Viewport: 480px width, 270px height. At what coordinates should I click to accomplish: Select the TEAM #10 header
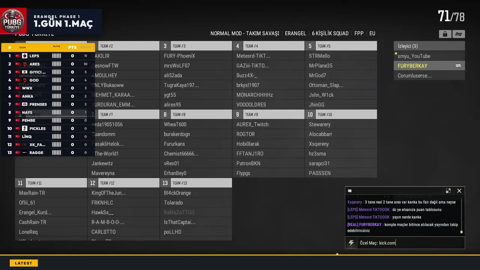click(x=341, y=114)
